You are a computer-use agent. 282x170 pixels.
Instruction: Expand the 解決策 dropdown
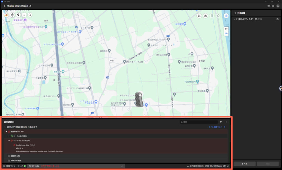click(20, 149)
